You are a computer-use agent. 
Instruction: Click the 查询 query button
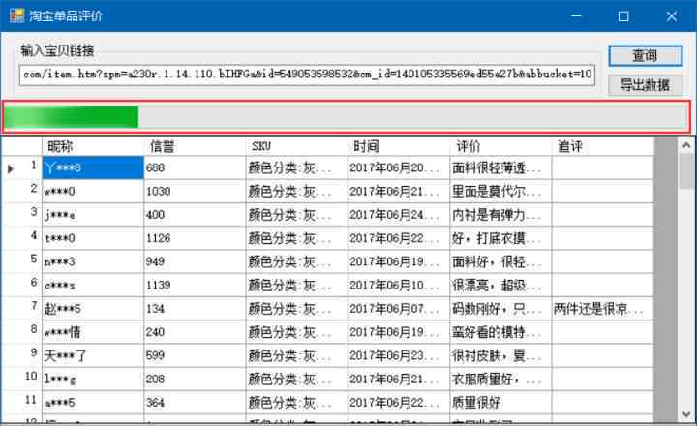point(645,56)
